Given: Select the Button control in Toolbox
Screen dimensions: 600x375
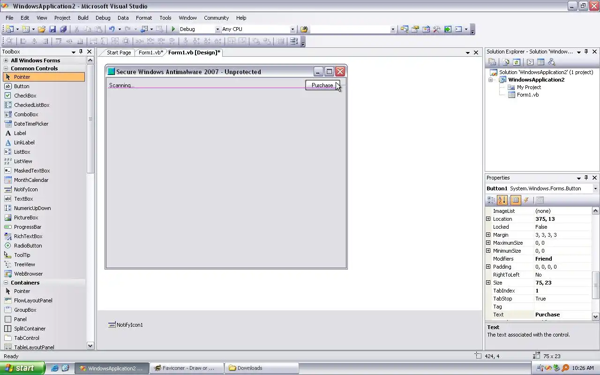Looking at the screenshot, I should (x=44, y=86).
